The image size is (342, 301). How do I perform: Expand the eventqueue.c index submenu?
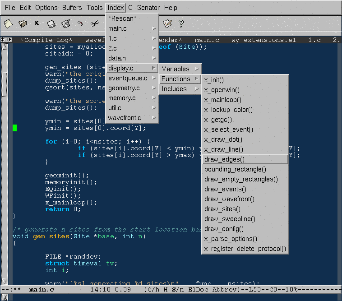coord(132,78)
